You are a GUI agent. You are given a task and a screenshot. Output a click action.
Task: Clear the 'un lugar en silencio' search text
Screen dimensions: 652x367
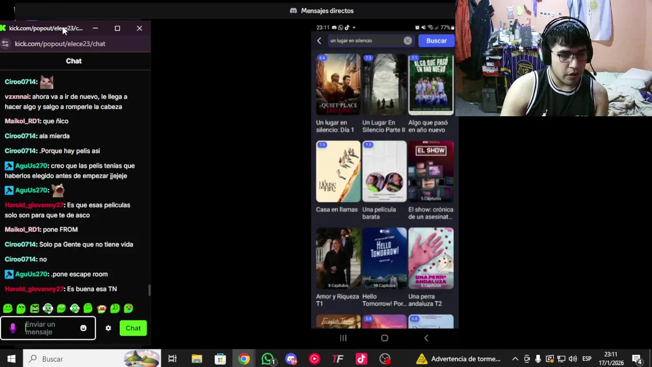407,41
